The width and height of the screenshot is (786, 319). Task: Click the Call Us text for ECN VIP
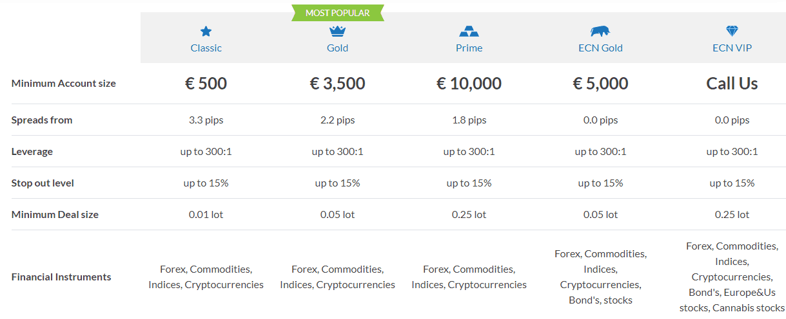coord(732,84)
